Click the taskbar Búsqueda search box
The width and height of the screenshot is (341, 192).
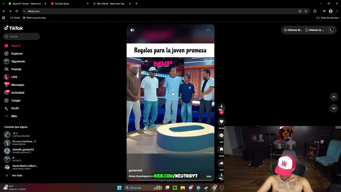point(144,188)
